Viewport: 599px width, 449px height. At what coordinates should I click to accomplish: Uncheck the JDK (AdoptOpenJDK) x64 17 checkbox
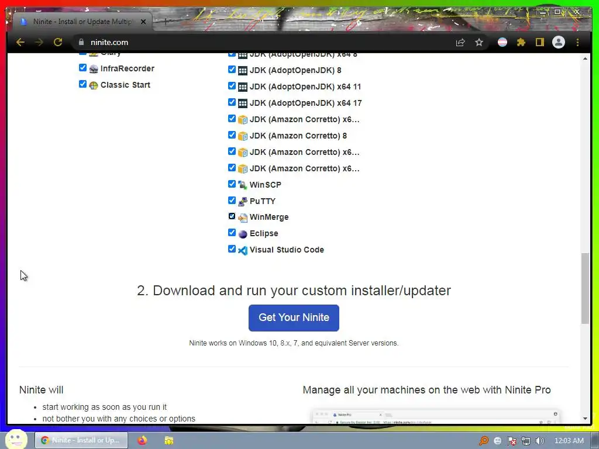[232, 102]
